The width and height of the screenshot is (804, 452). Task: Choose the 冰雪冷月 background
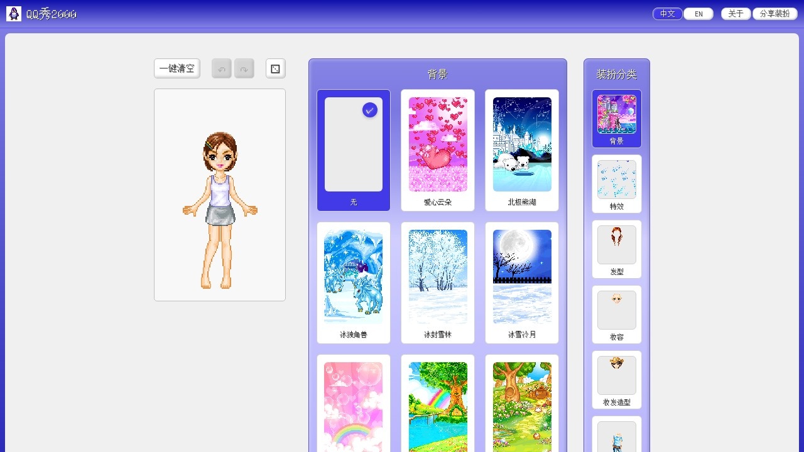pos(522,282)
